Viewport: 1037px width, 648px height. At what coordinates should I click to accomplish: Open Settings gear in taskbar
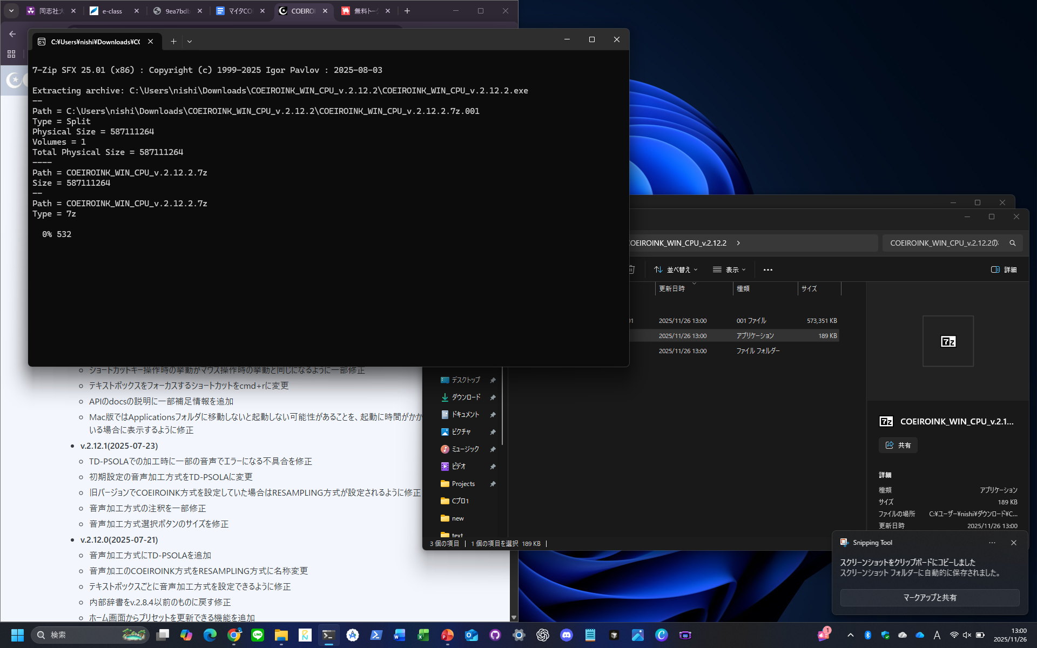click(x=519, y=635)
